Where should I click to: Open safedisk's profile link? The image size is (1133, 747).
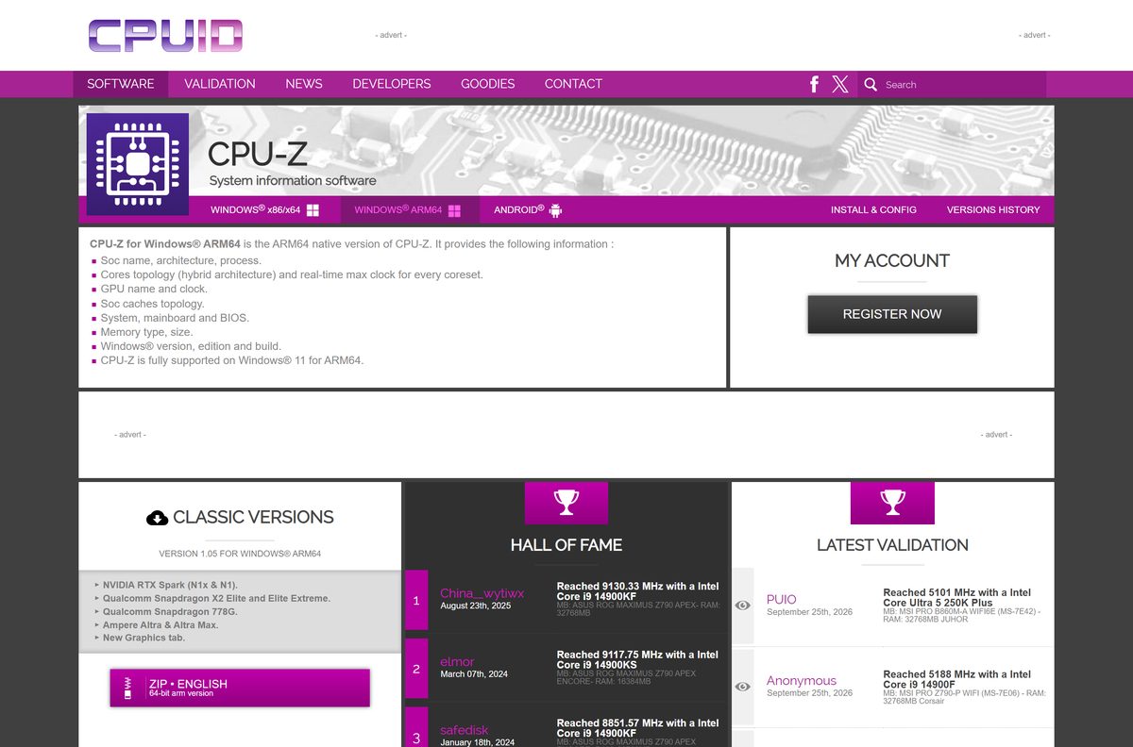click(x=465, y=730)
